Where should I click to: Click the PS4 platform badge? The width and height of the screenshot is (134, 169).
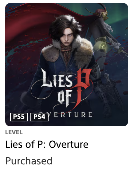pyautogui.click(x=39, y=117)
